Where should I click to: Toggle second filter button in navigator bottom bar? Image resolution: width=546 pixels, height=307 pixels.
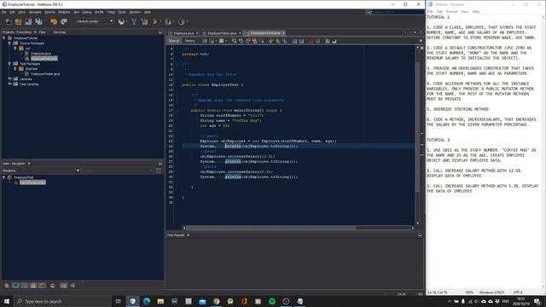click(15, 286)
